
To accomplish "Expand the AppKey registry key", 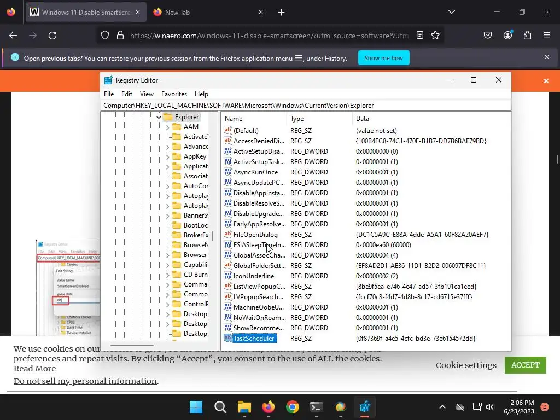I will tap(167, 157).
